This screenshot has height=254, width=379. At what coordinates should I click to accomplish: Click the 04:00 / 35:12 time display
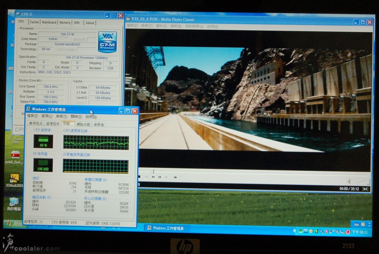pyautogui.click(x=349, y=189)
